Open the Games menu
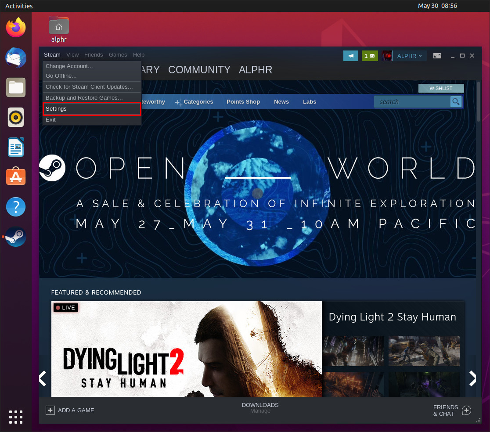The width and height of the screenshot is (490, 432). pos(118,55)
